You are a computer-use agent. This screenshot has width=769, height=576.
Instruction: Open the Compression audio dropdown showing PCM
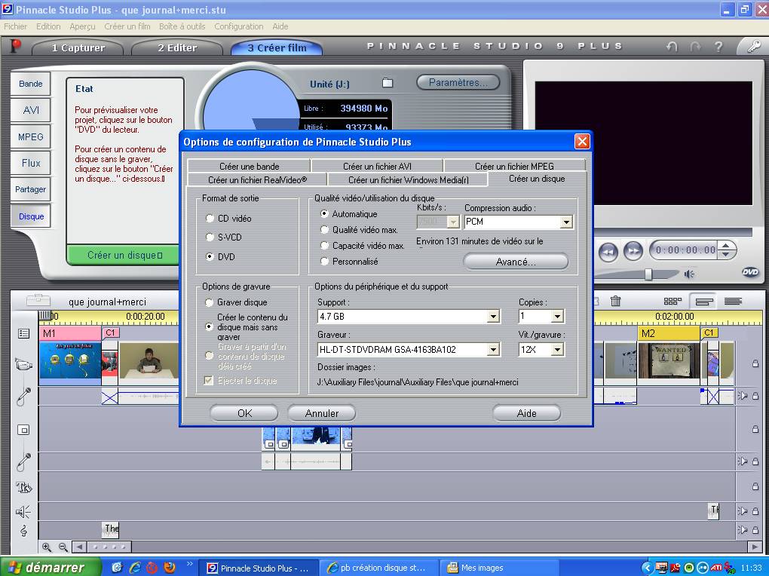tap(566, 222)
